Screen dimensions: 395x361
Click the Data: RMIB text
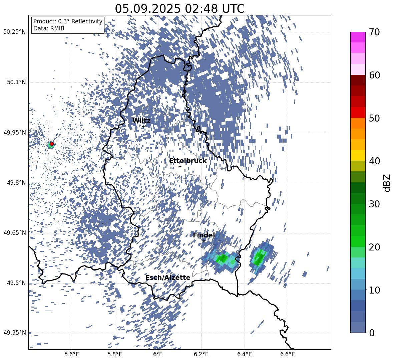49,28
